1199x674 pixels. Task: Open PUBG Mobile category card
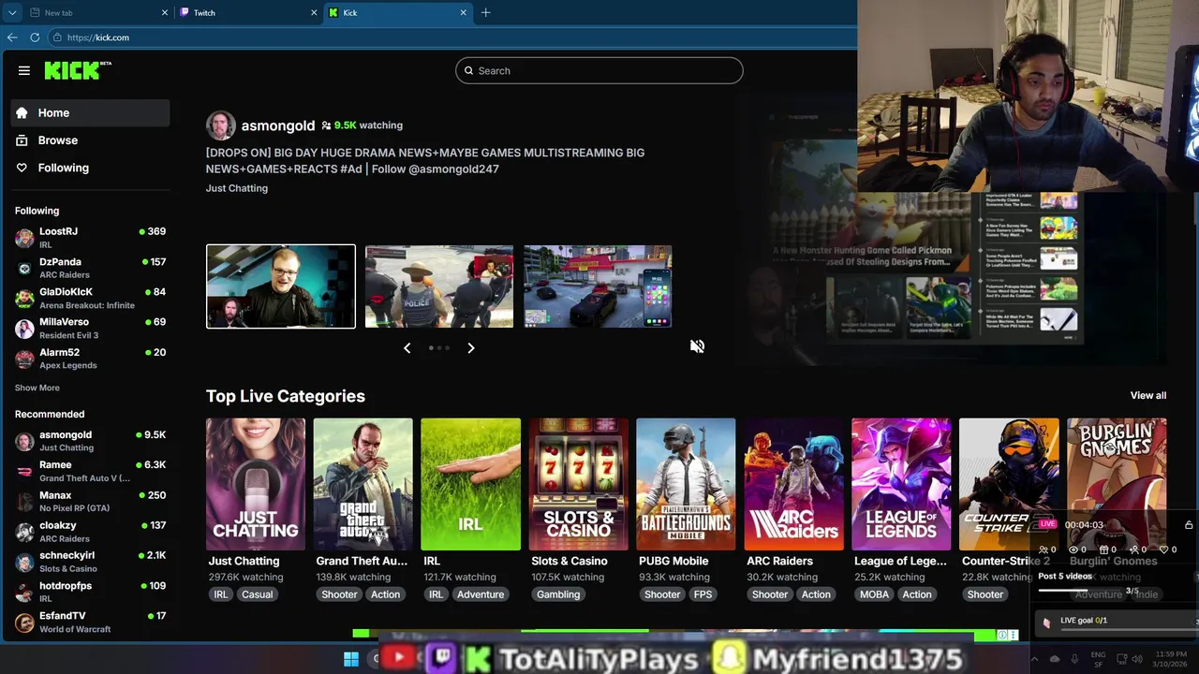(x=686, y=484)
